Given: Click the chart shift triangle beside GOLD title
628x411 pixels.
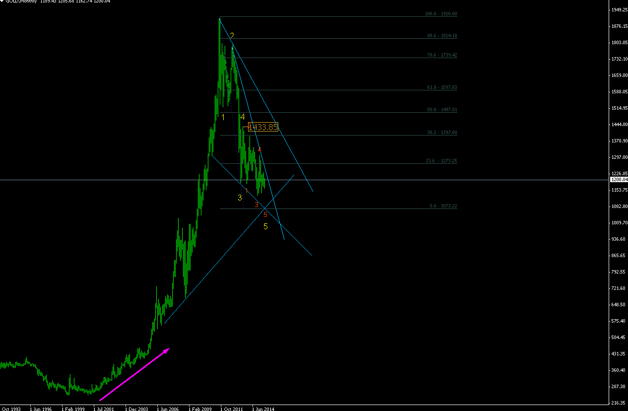Looking at the screenshot, I should [2, 1].
